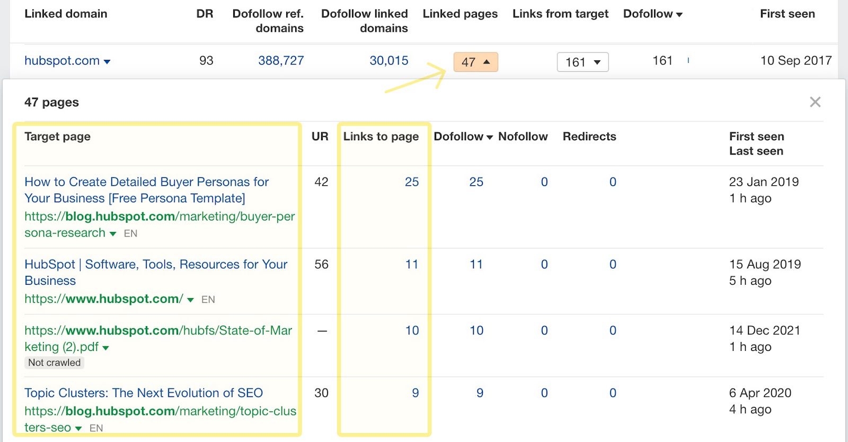Click the Redirects column header
Image resolution: width=848 pixels, height=442 pixels.
click(589, 137)
